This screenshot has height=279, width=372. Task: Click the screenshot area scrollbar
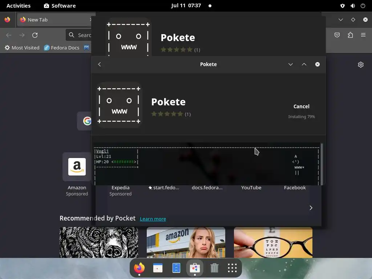(x=322, y=164)
